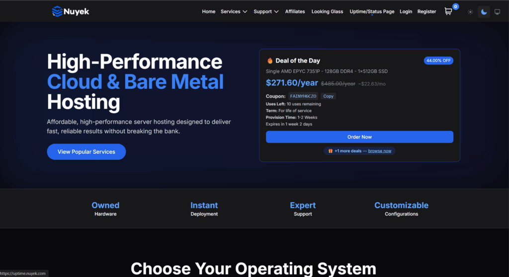Click the Choose Your Operating System heading

253,269
